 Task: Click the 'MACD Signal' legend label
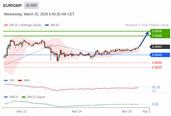pos(36,97)
